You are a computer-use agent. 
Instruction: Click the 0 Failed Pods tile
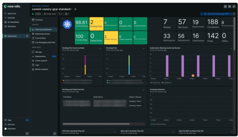(x=96, y=38)
